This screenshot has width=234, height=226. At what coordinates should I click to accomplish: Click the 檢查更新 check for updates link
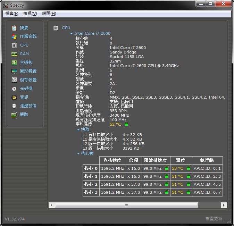pyautogui.click(x=215, y=219)
